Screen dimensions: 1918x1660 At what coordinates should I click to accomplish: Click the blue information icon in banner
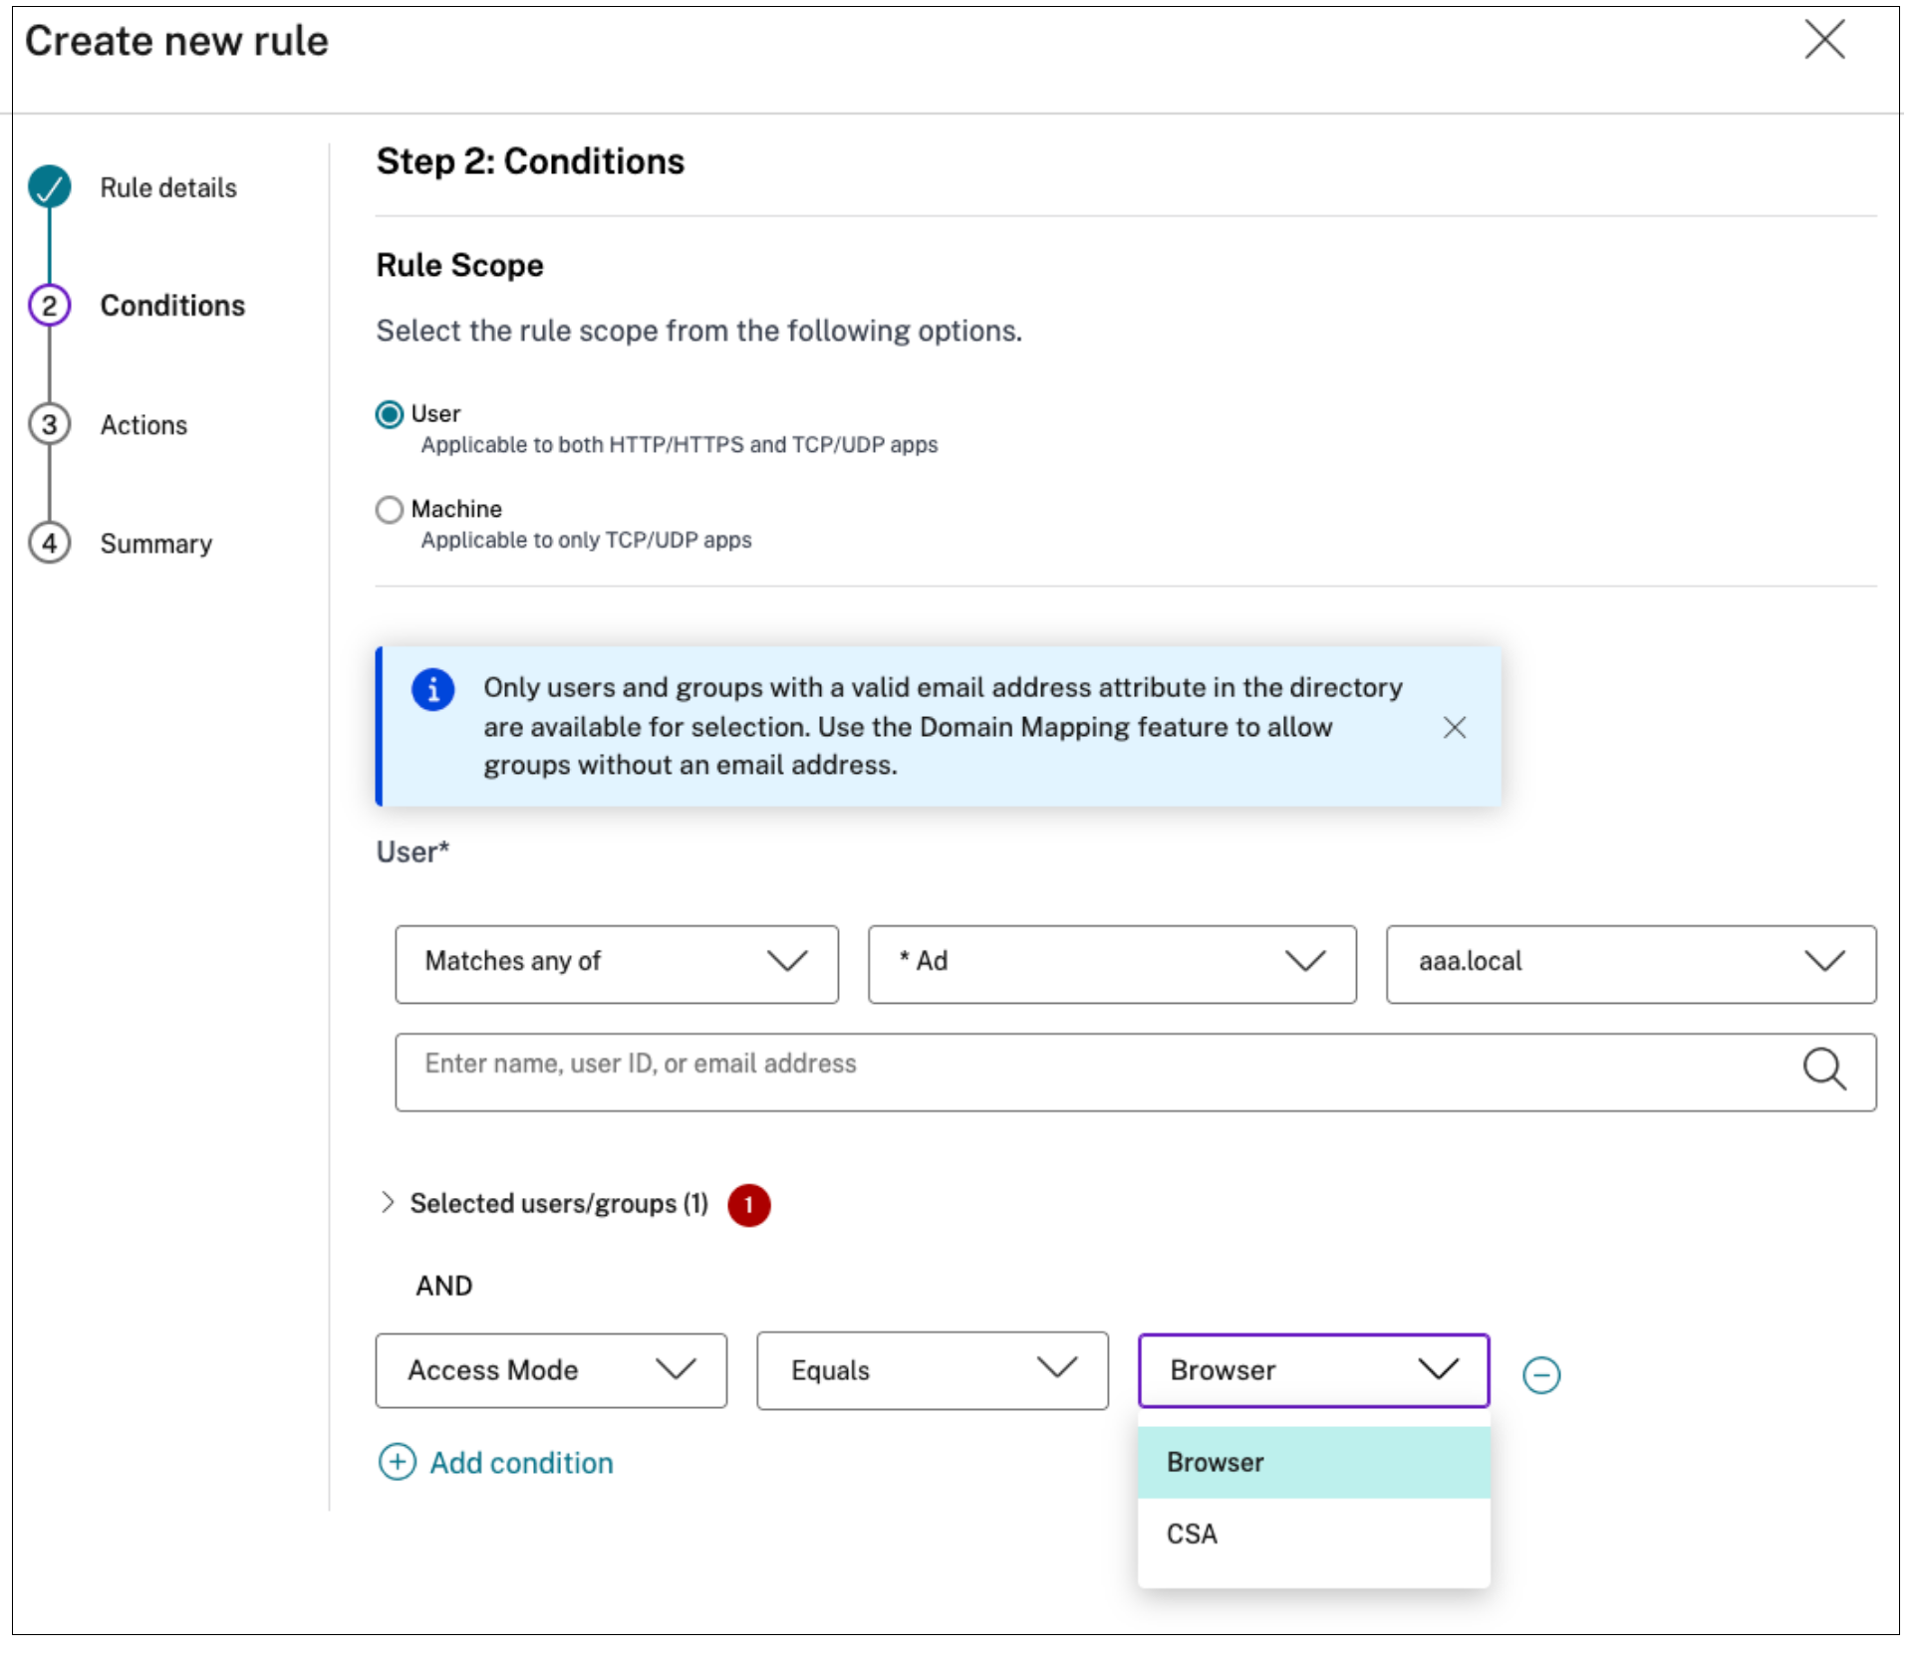point(433,689)
